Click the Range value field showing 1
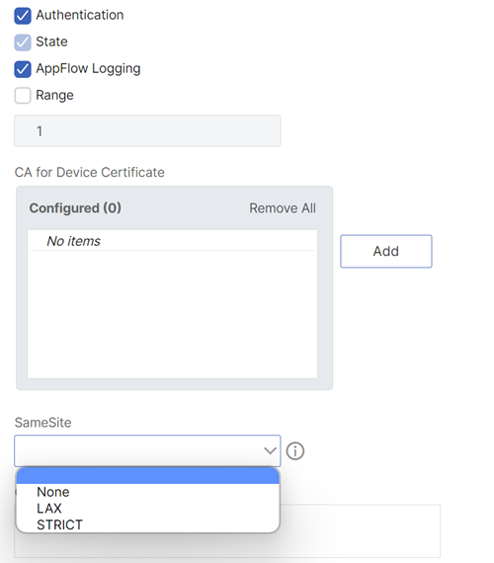 [x=147, y=130]
